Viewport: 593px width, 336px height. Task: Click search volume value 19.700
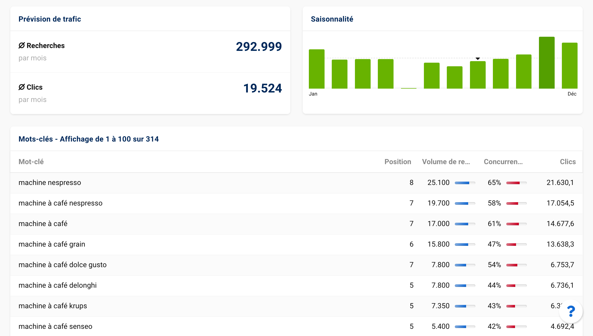tap(438, 203)
